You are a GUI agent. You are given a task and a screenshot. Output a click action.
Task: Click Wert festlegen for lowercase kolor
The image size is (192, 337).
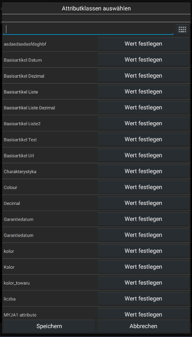coord(143,251)
